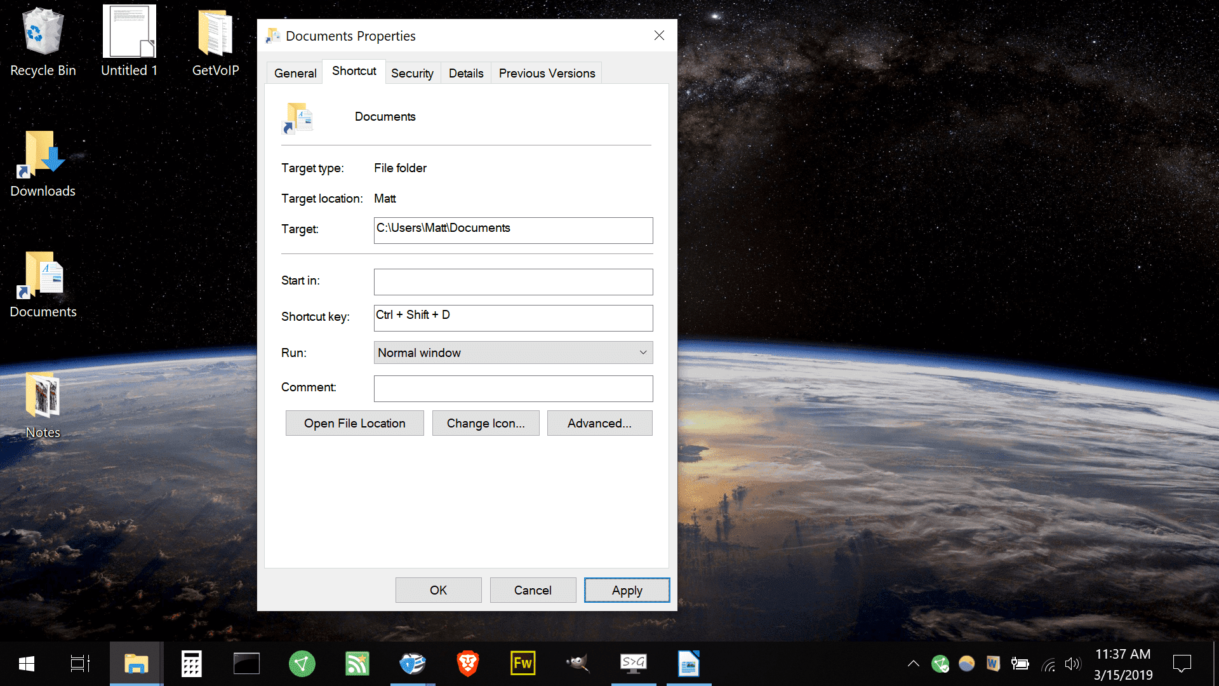Close the Documents Properties dialog
Image resolution: width=1219 pixels, height=686 pixels.
point(659,36)
